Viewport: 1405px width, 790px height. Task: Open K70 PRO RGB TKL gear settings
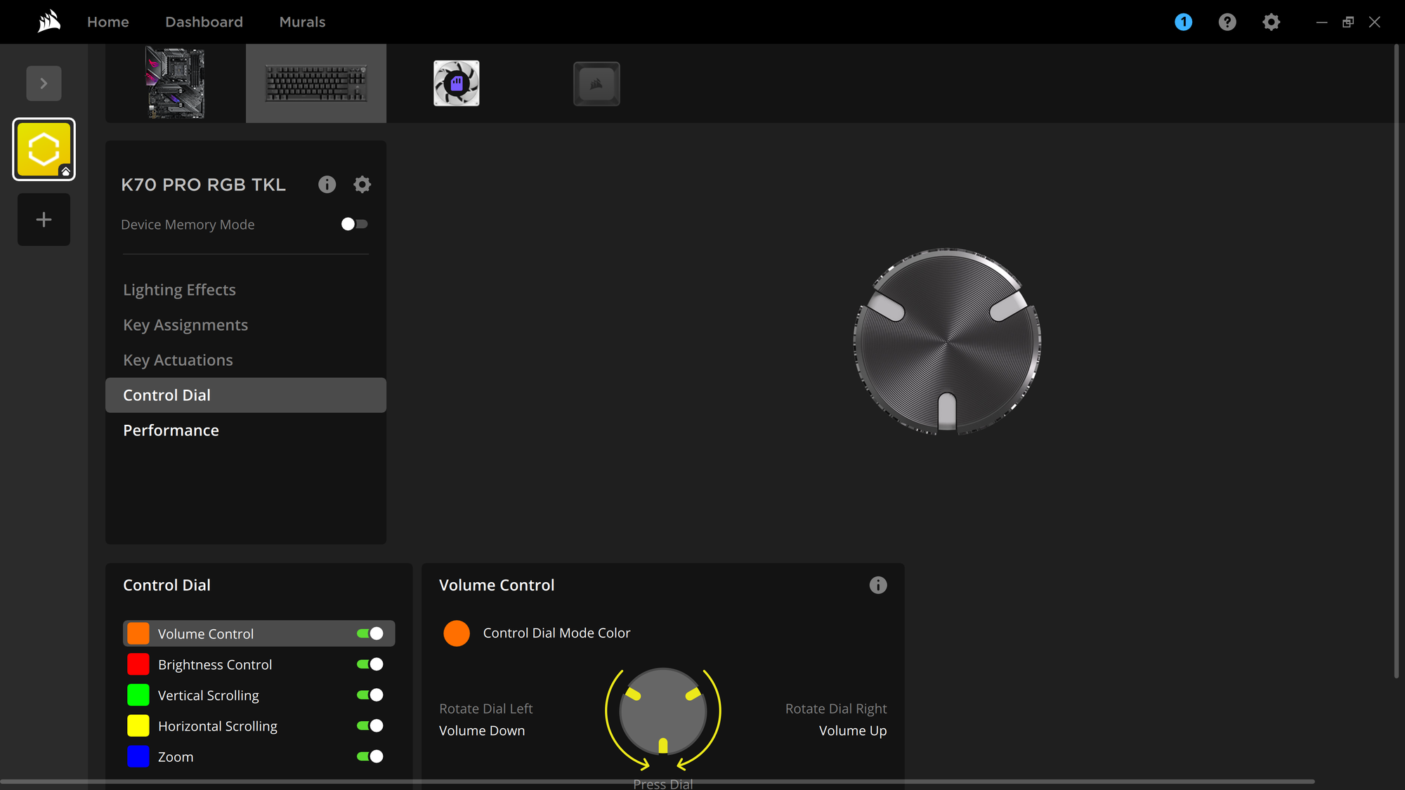tap(361, 183)
